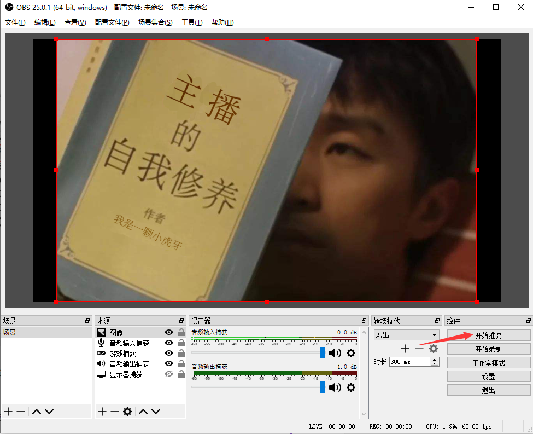Screen dimensions: 533x434
Task: Click the 开始录制 button
Action: [x=489, y=349]
